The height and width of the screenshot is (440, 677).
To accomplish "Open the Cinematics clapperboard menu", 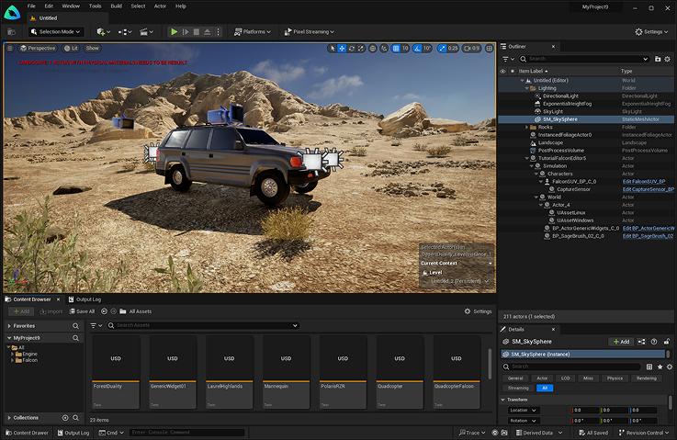I will (146, 32).
